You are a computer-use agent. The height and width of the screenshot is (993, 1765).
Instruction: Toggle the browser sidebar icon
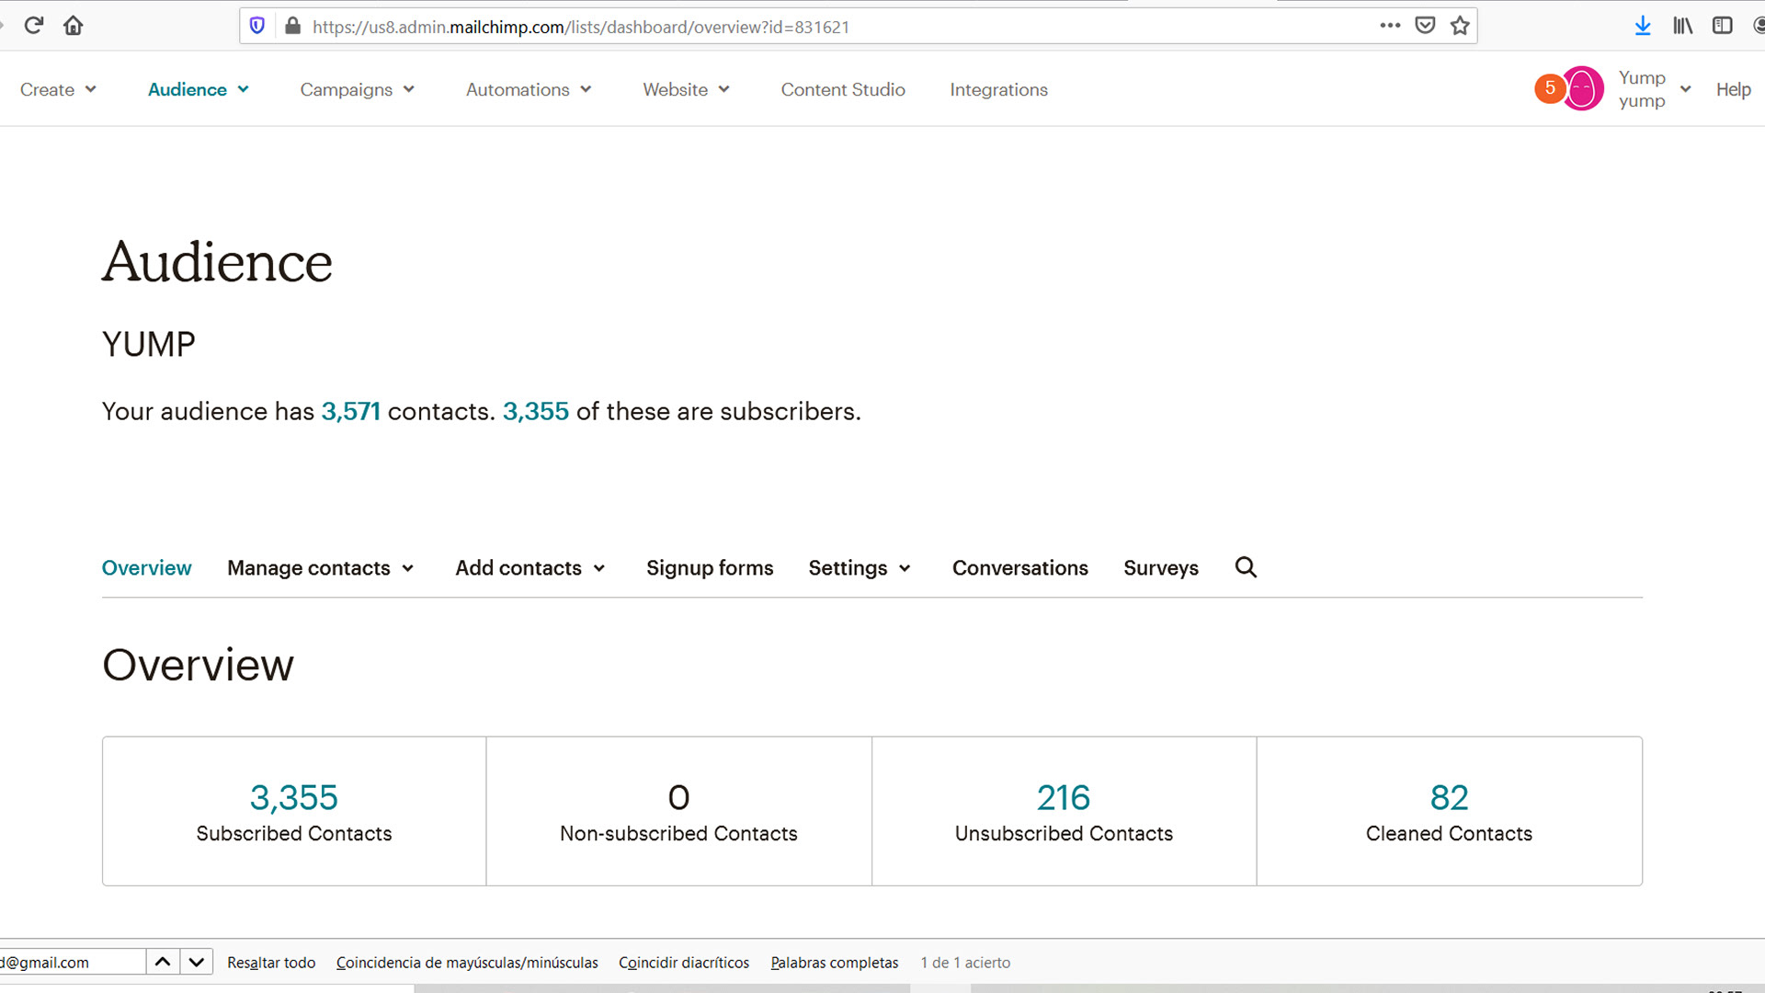tap(1723, 26)
